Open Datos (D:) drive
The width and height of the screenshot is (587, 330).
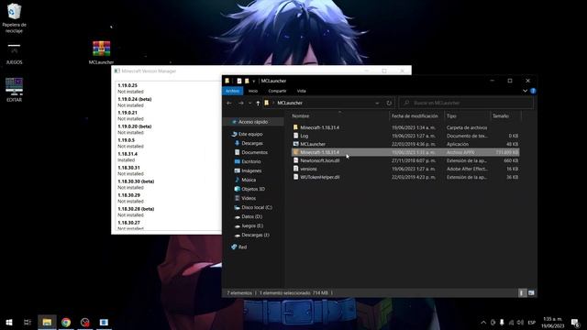tap(249, 216)
